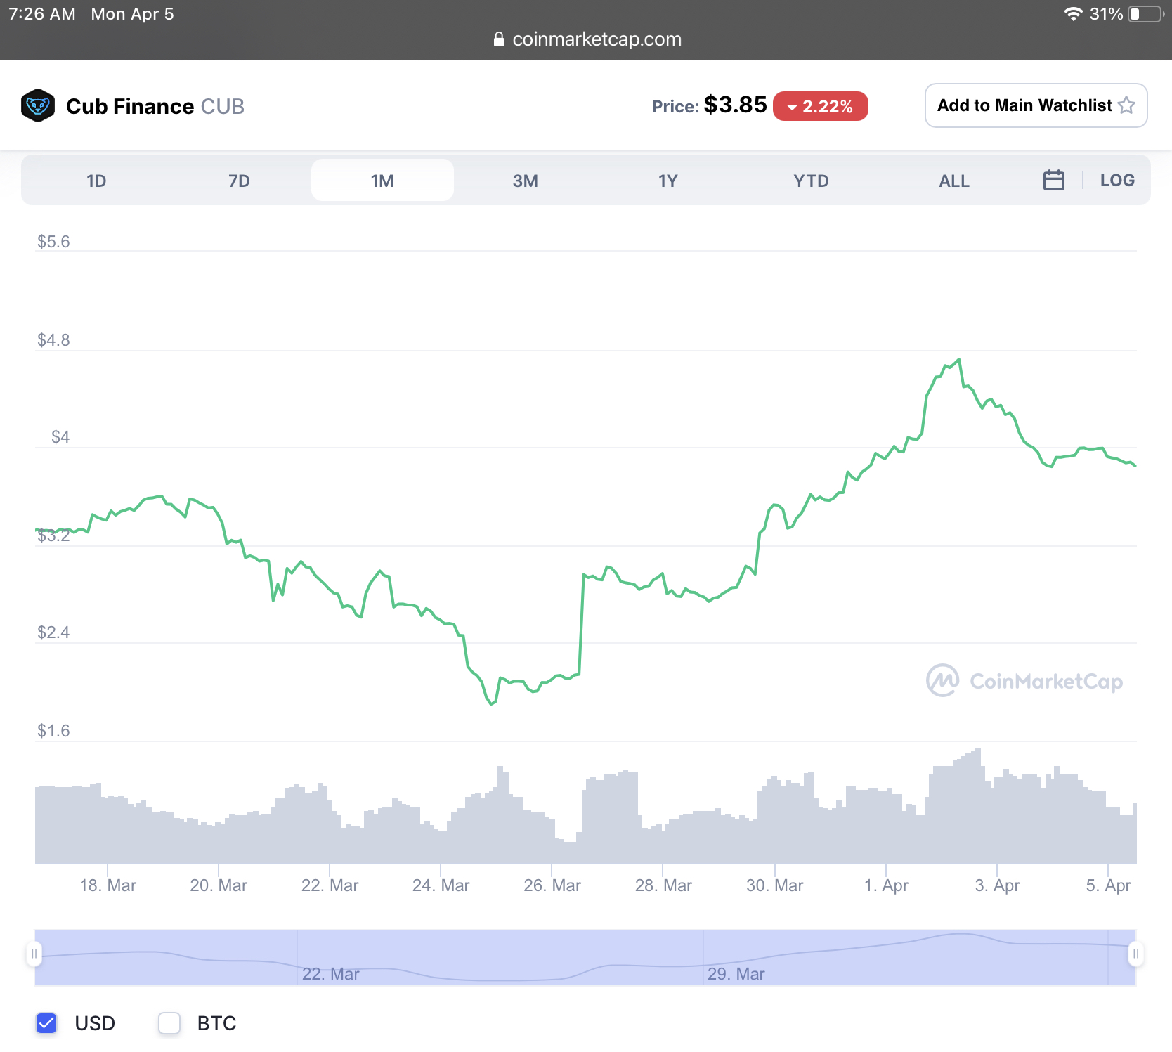
Task: Click the price line lowest point near 25. Mar
Action: pos(491,704)
